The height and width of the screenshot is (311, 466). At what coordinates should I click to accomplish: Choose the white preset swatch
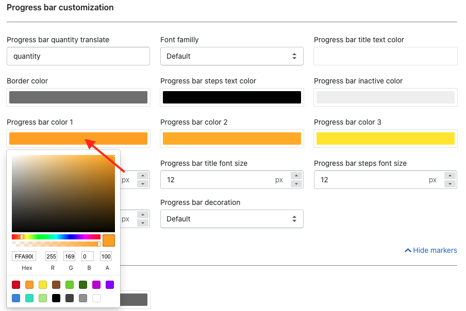pyautogui.click(x=96, y=298)
